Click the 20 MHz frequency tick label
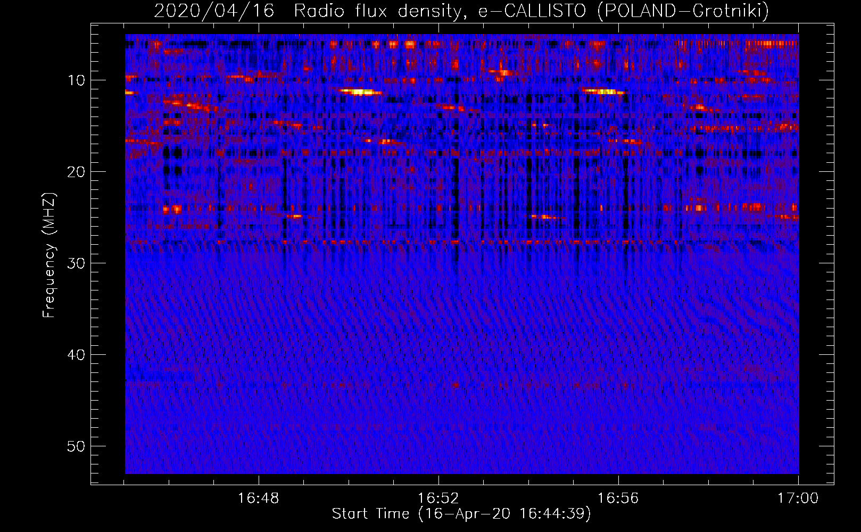861x532 pixels. 77,172
